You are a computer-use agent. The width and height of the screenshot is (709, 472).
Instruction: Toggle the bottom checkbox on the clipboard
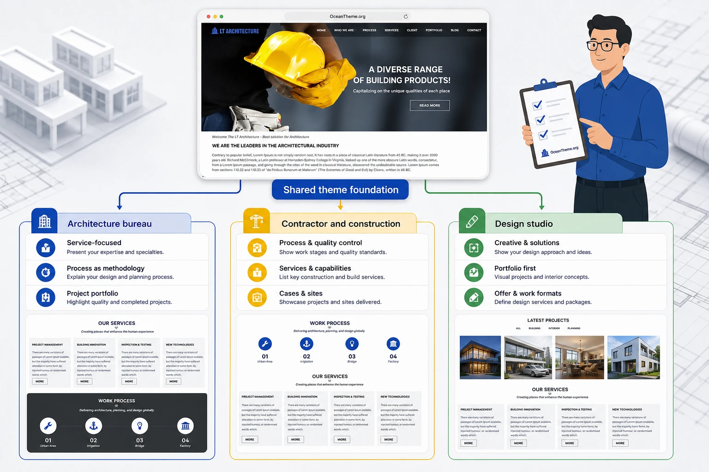click(543, 135)
